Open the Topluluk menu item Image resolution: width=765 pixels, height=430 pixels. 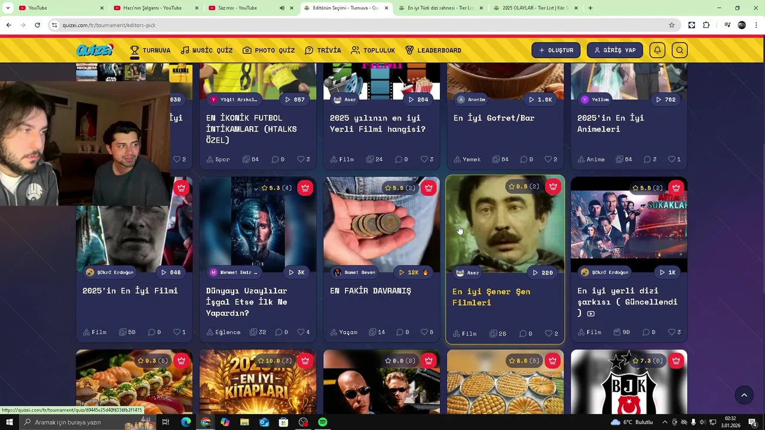373,50
